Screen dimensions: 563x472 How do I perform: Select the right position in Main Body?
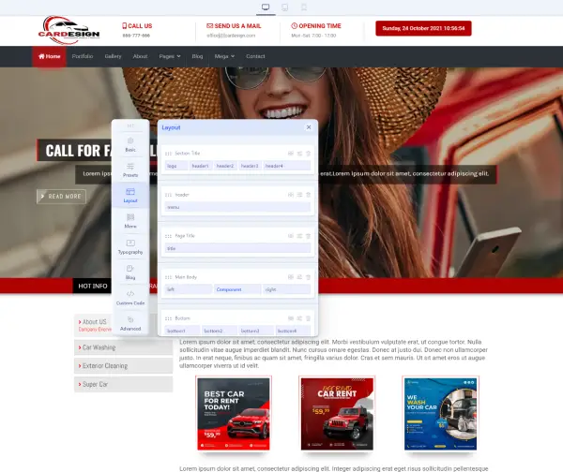(x=287, y=289)
